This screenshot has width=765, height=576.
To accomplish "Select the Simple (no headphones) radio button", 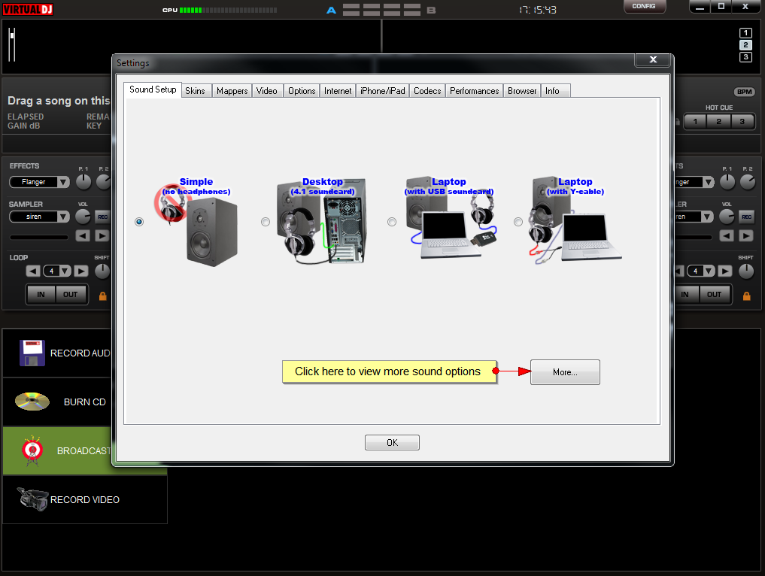I will coord(138,222).
